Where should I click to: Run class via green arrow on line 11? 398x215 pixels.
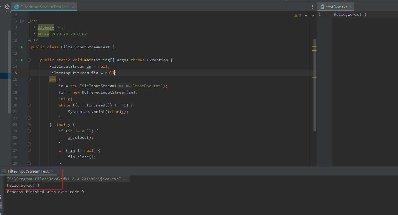pyautogui.click(x=22, y=47)
